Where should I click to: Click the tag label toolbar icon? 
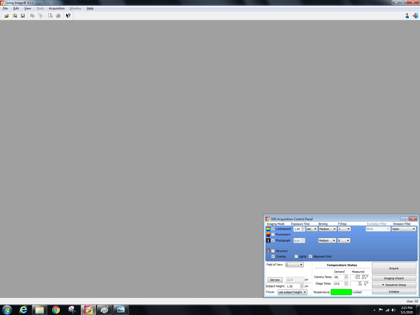click(x=40, y=16)
